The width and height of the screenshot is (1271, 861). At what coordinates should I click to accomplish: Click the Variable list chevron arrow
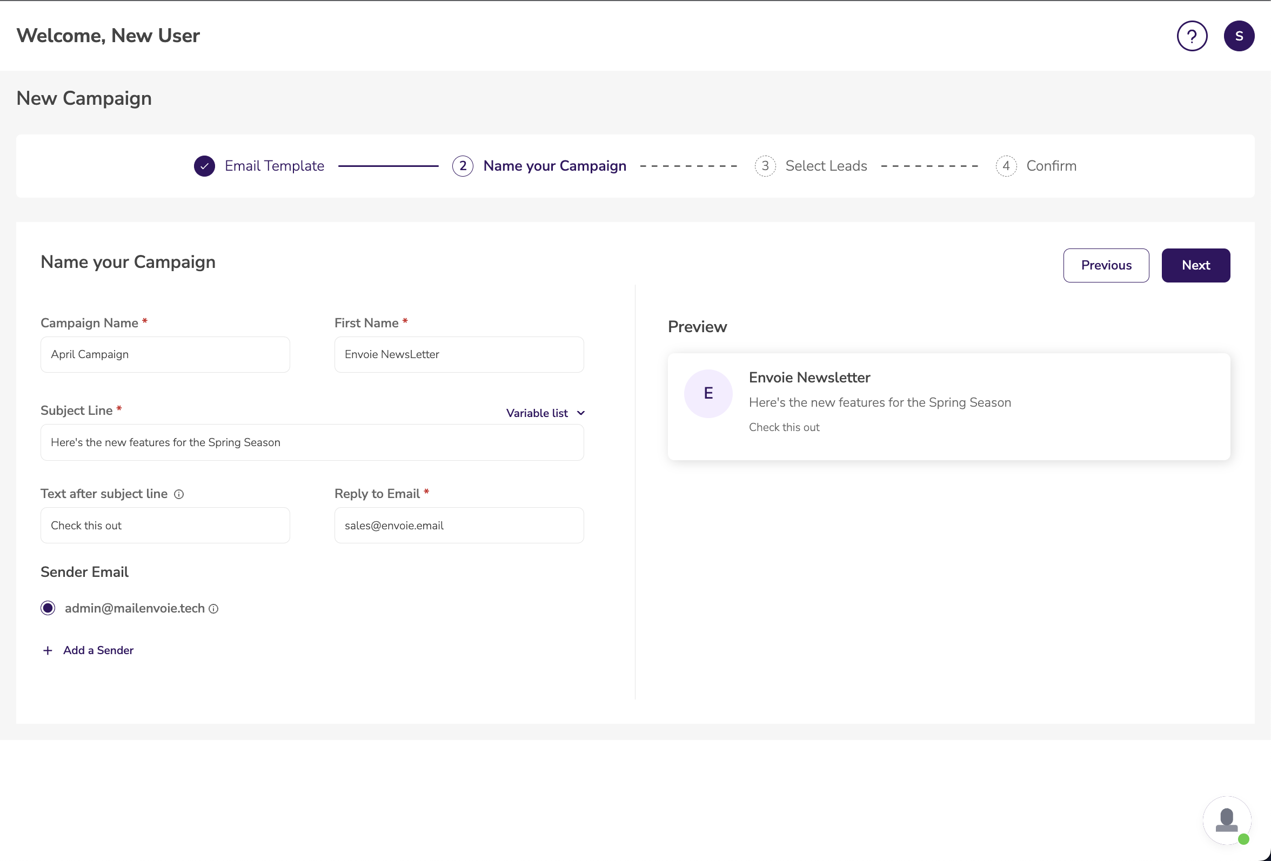581,413
